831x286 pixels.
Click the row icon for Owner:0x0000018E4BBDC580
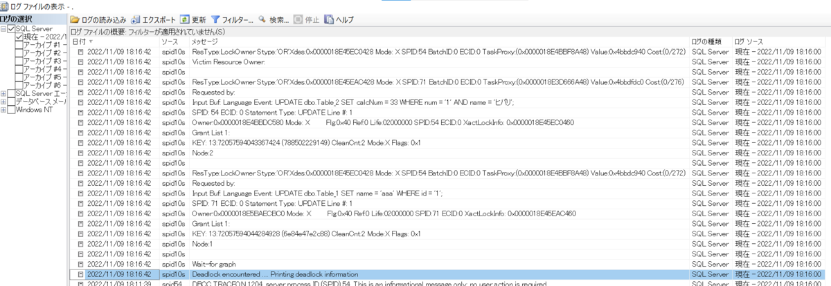point(80,123)
